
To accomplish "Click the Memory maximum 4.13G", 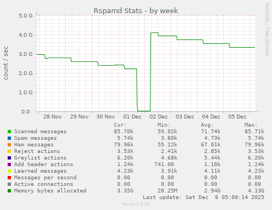I will [256, 191].
